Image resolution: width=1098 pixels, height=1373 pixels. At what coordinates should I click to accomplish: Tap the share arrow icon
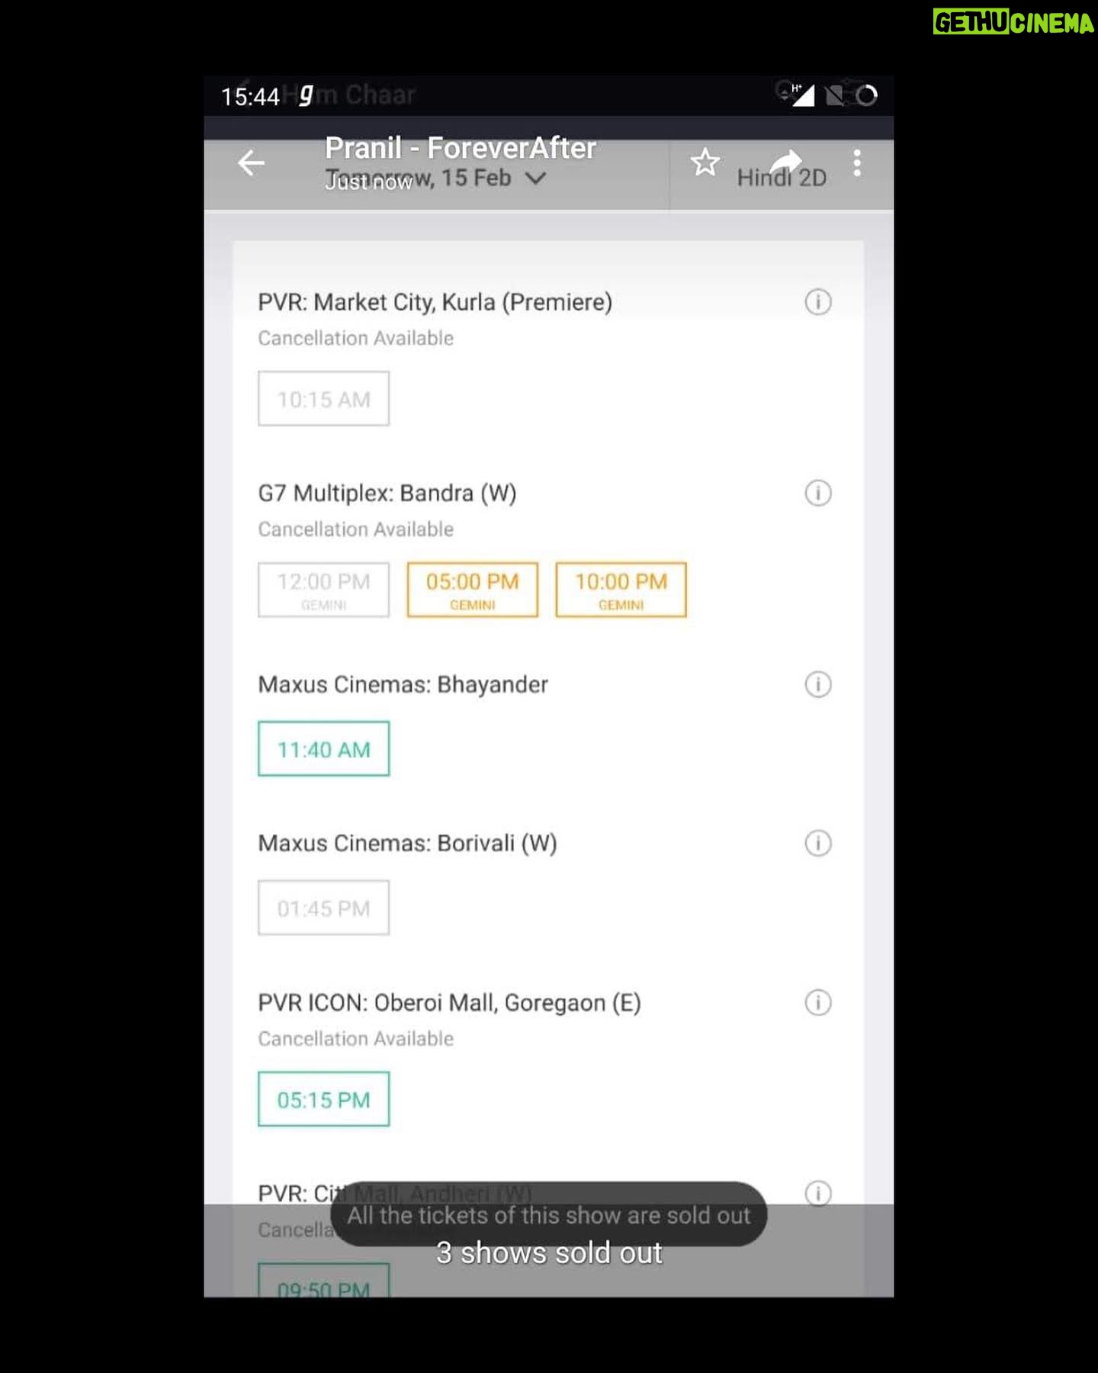pos(785,161)
